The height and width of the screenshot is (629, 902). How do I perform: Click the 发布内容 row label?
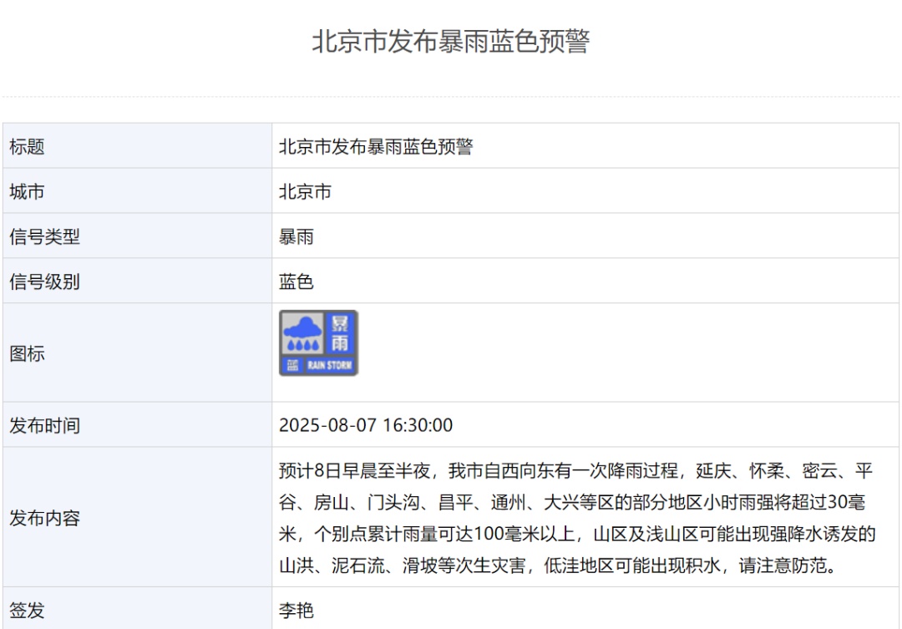36,518
